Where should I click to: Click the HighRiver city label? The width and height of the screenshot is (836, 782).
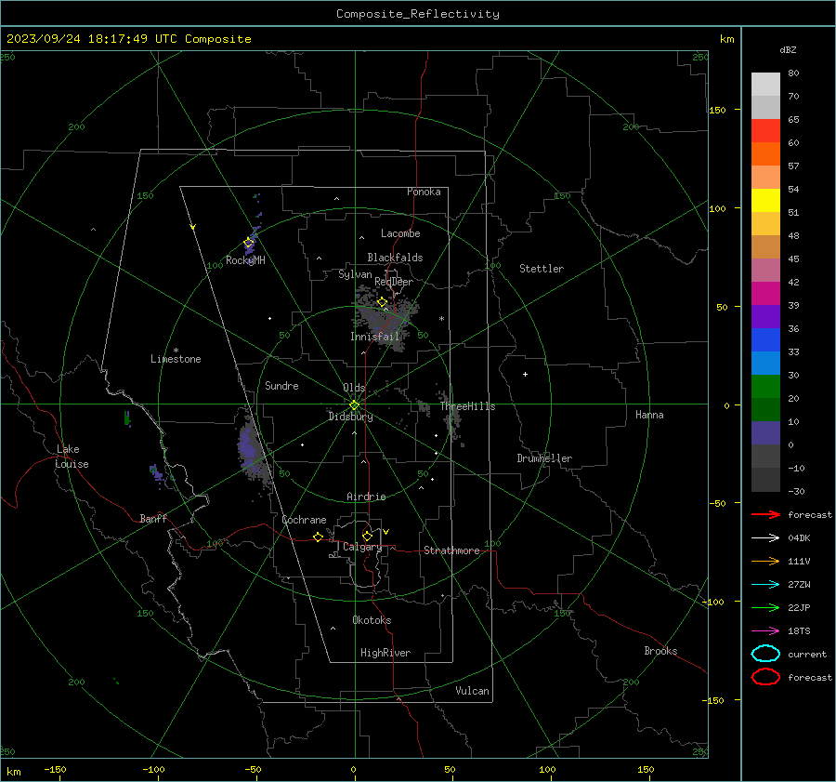click(x=385, y=653)
